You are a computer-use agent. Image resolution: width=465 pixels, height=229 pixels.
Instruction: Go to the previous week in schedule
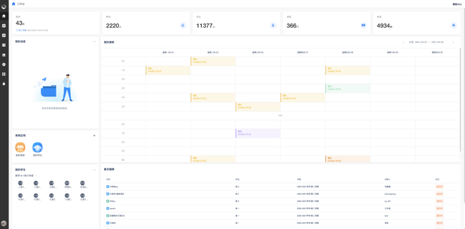pos(403,42)
